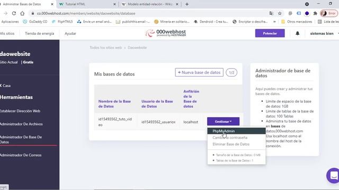Close the Administrar Bases de Datos tab
339x190 pixels.
tap(52, 4)
